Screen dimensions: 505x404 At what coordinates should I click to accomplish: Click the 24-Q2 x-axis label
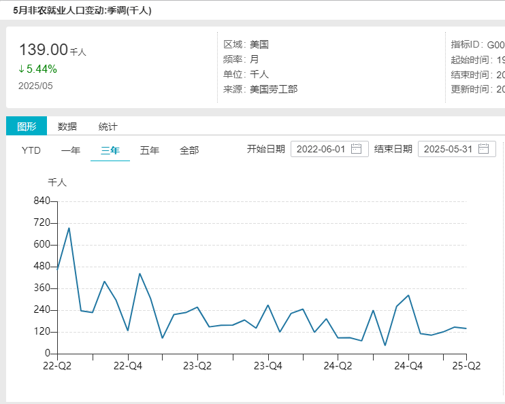338,366
